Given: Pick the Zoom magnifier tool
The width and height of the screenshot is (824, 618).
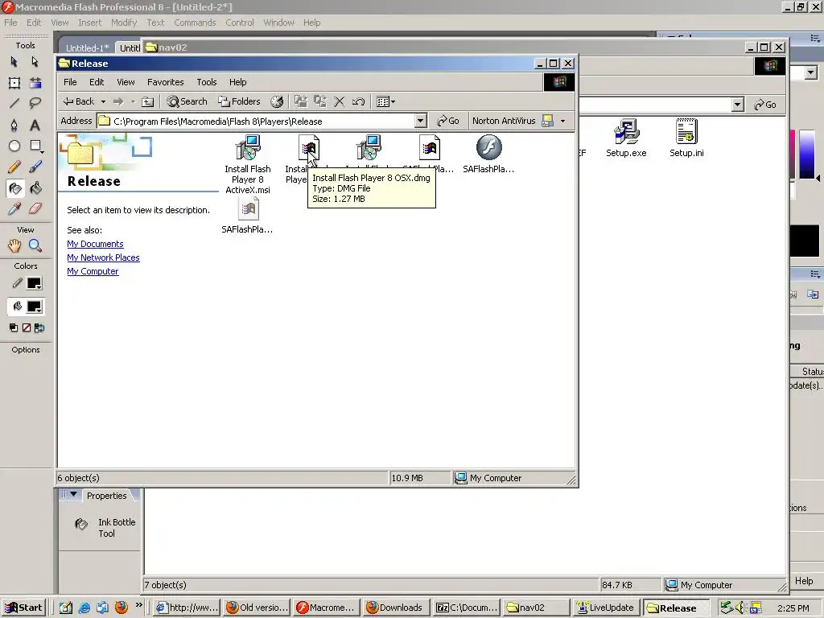Looking at the screenshot, I should pos(35,245).
